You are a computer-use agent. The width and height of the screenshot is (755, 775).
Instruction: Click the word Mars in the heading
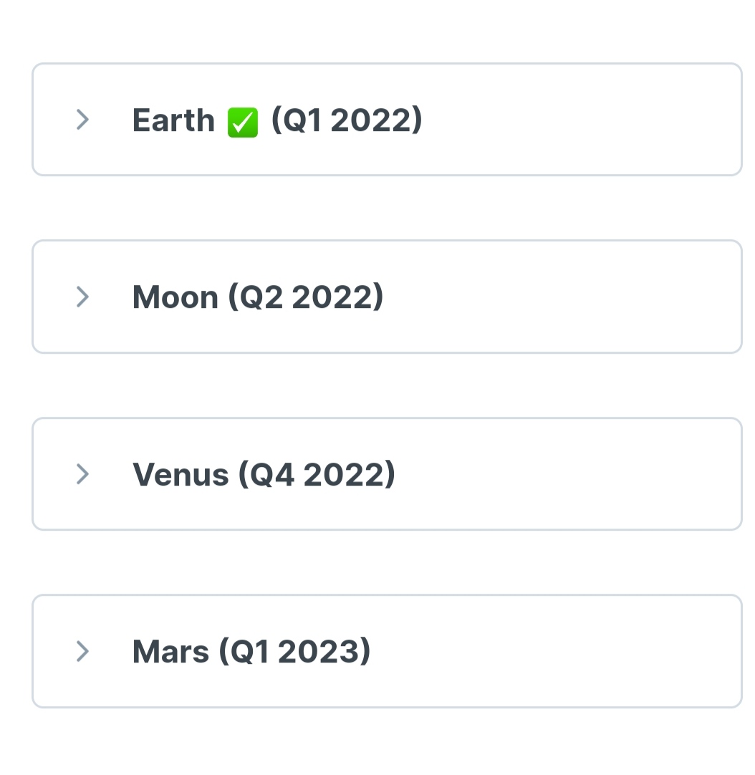(x=170, y=652)
